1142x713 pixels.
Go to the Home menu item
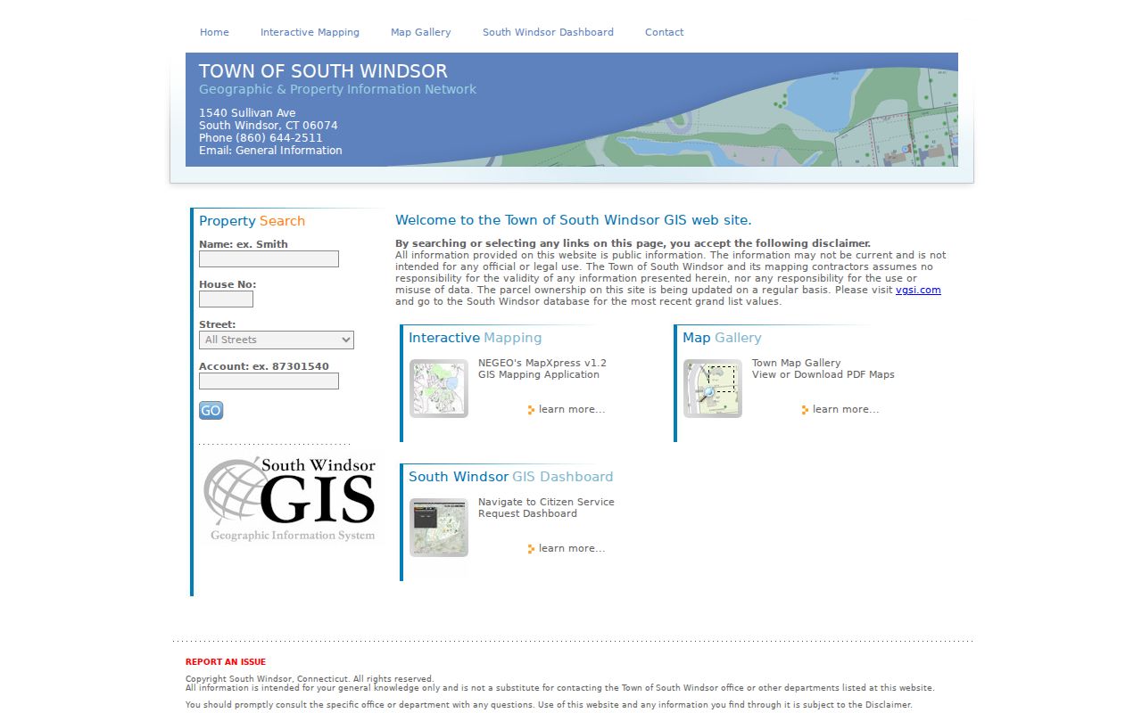click(214, 32)
